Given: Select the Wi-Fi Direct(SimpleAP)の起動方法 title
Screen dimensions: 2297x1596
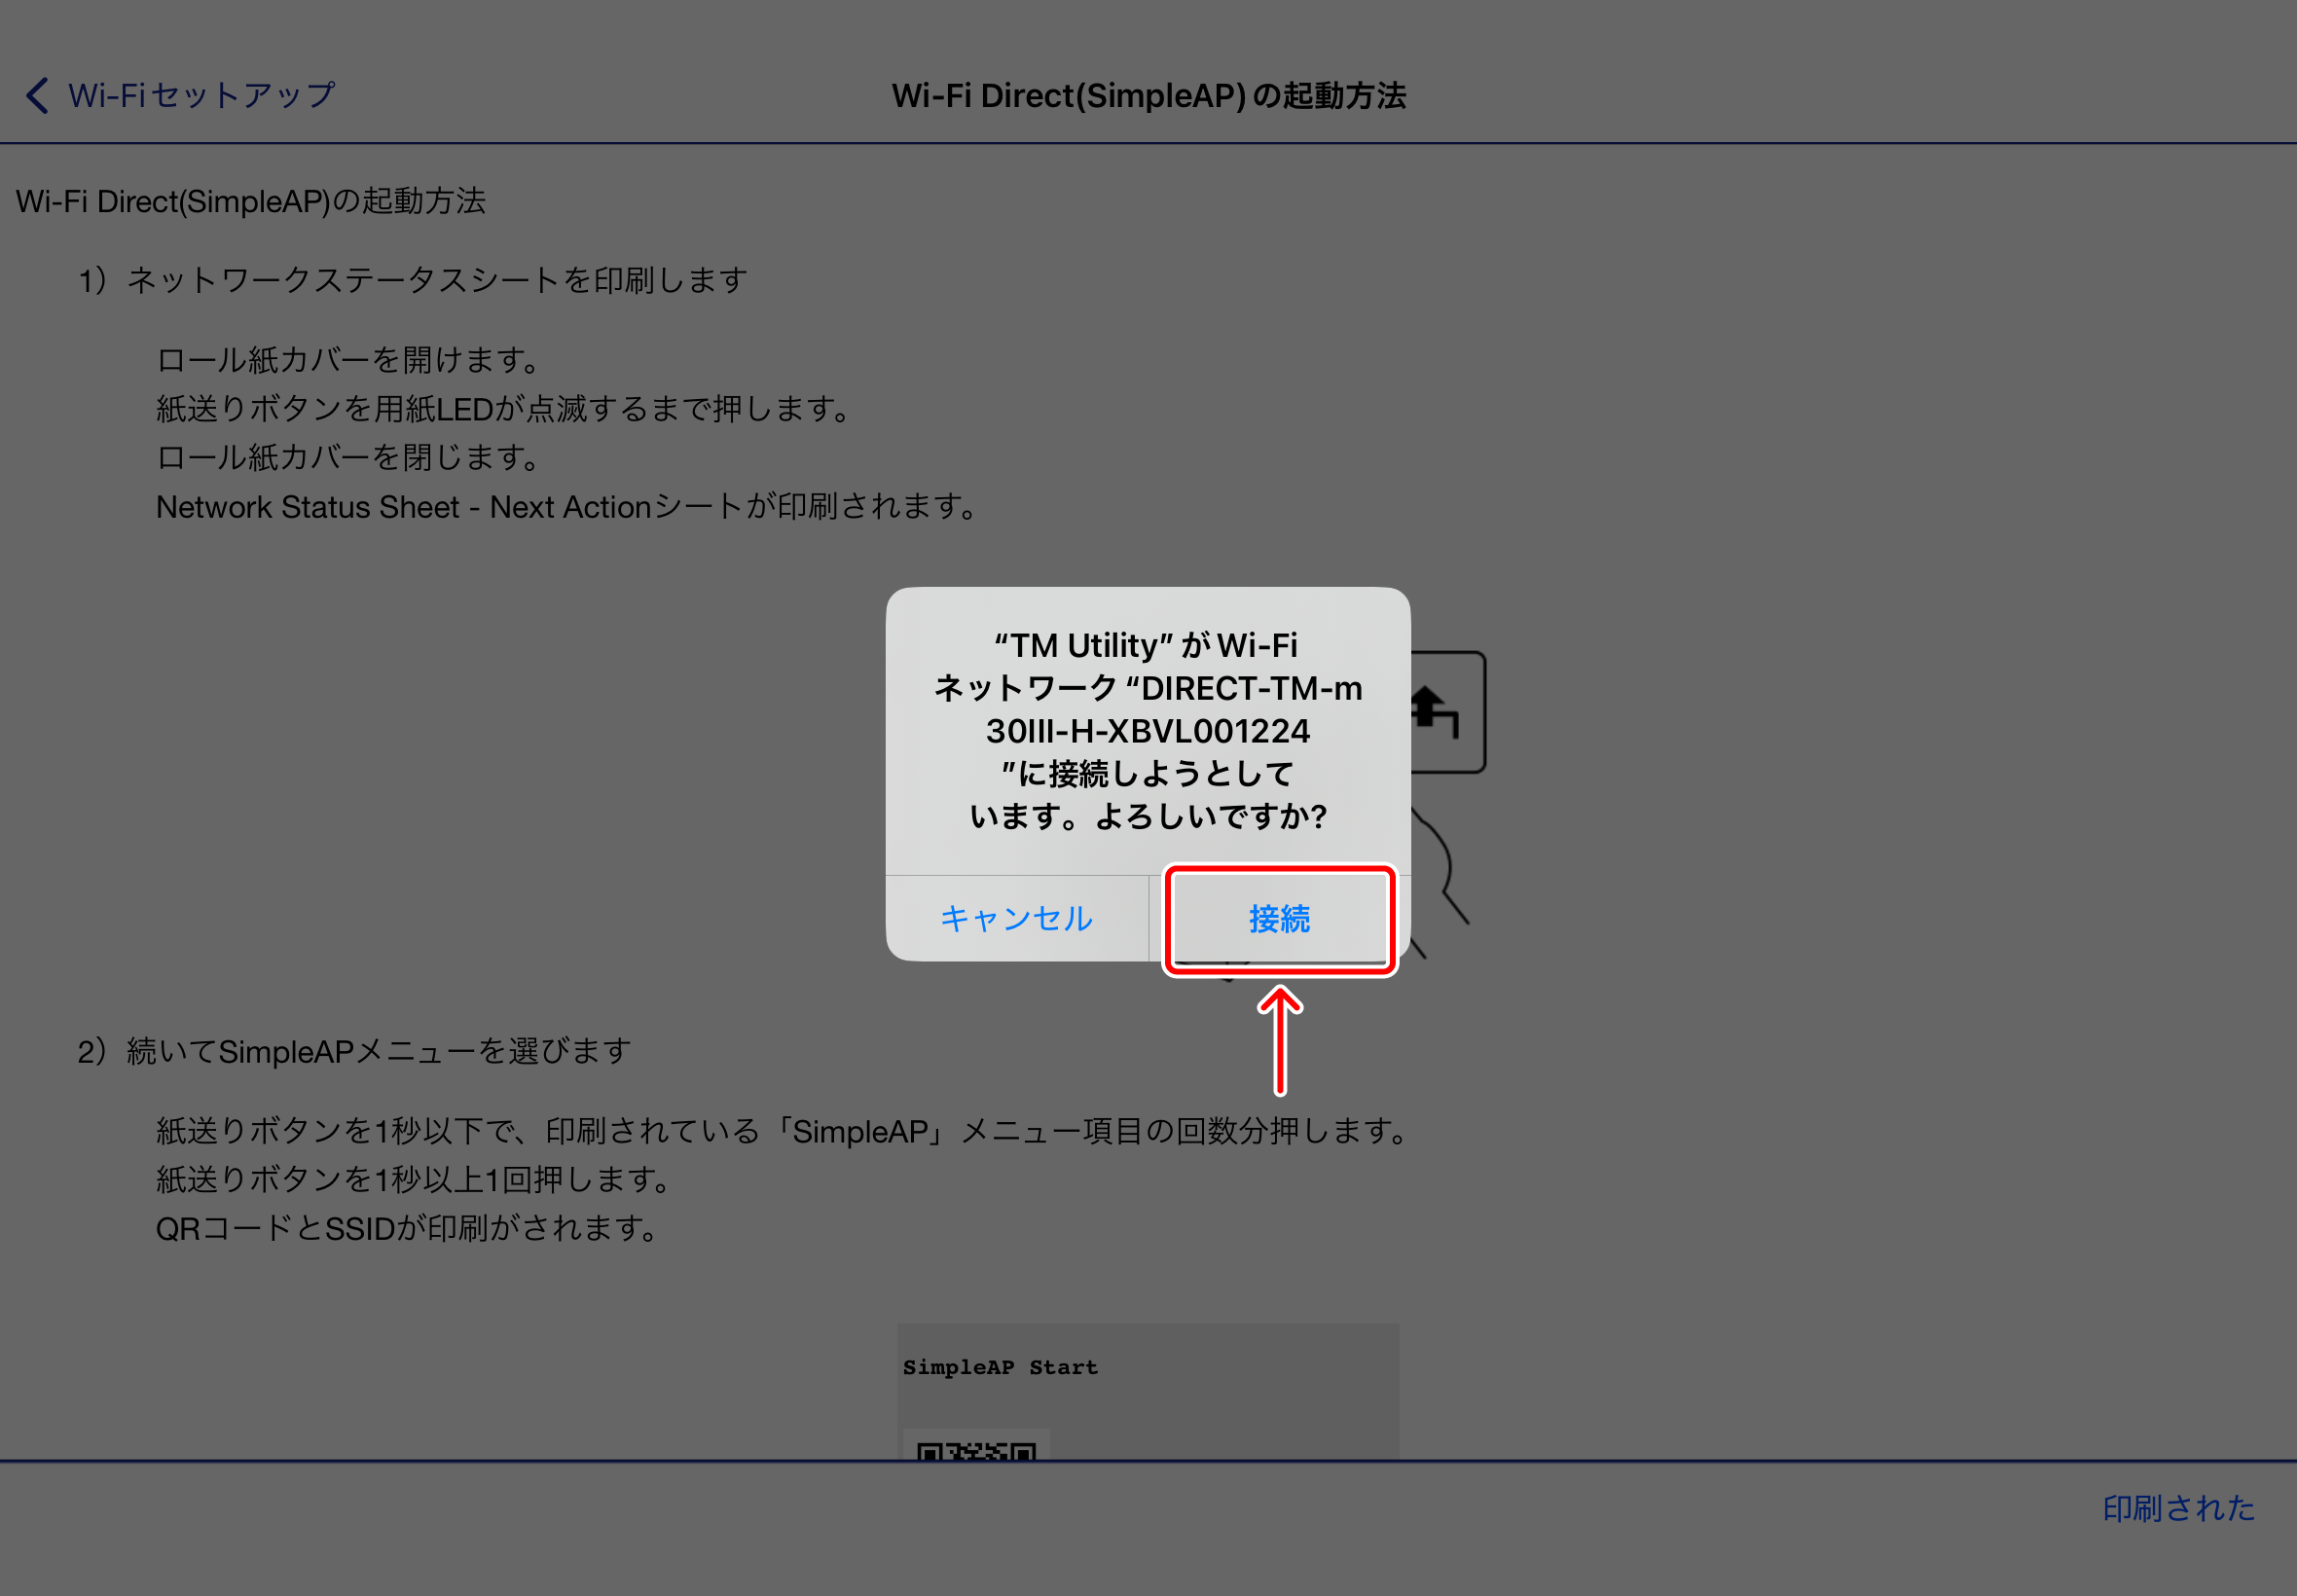Looking at the screenshot, I should pyautogui.click(x=251, y=201).
